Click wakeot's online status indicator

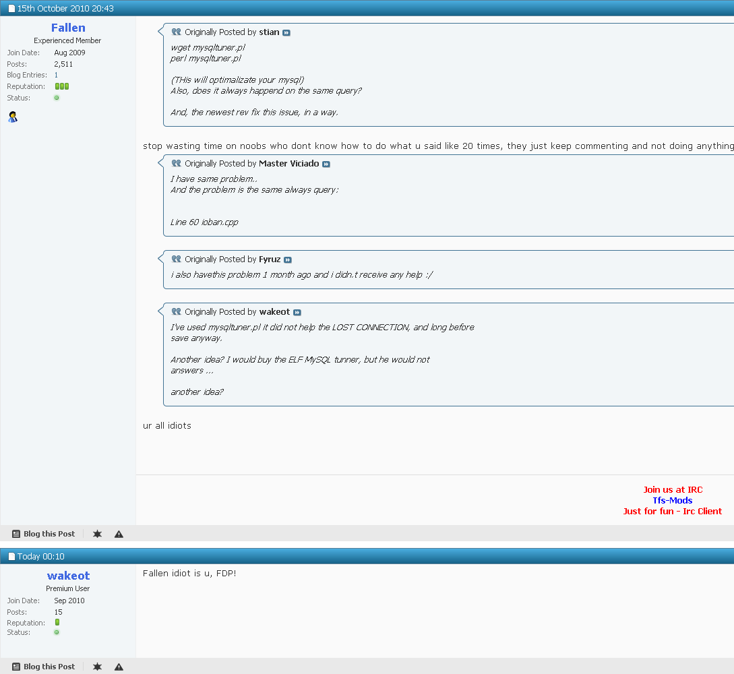57,632
